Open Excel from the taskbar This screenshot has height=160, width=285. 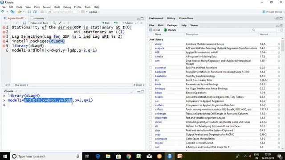[x=139, y=156]
